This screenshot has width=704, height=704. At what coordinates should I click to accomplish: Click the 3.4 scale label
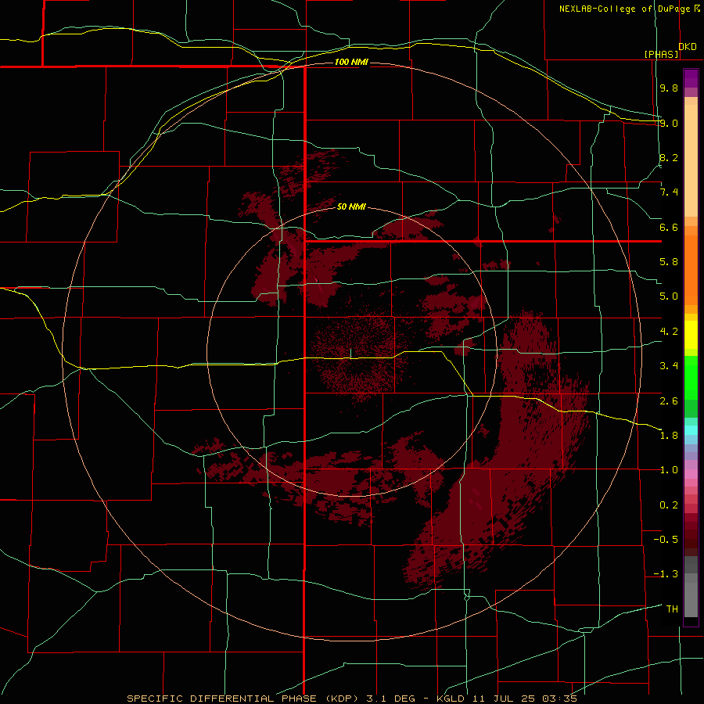(669, 366)
